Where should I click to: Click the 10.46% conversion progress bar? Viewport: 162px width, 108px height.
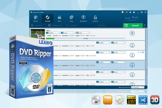[x=86, y=39]
